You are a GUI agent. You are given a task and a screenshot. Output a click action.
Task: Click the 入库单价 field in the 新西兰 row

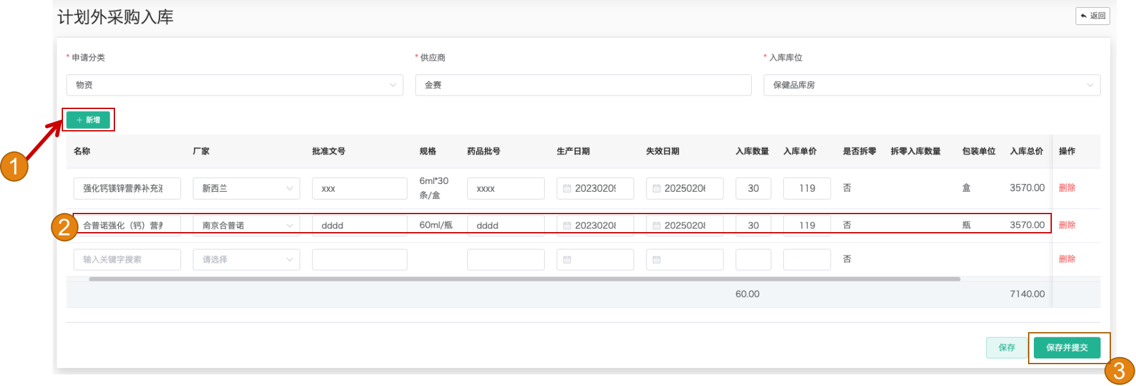click(807, 189)
